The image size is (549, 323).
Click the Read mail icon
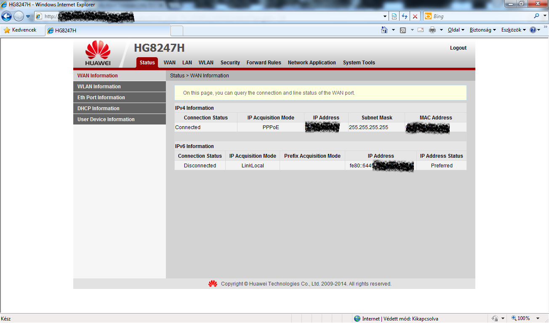coord(420,30)
